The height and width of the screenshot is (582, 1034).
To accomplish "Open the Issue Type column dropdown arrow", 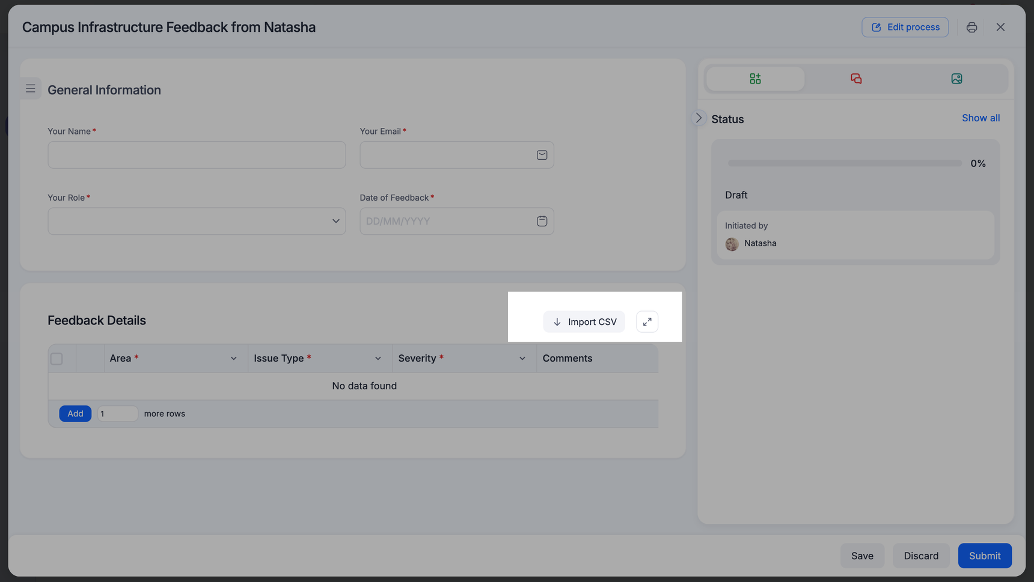I will [378, 359].
